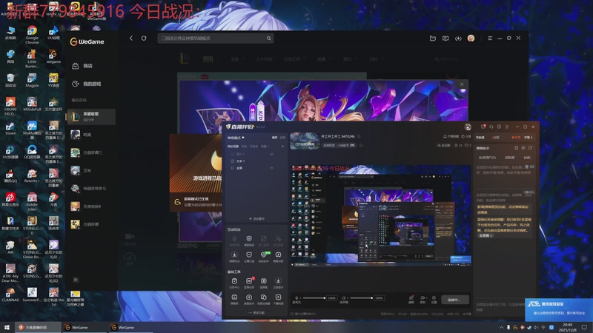Click 开播提醒 bell link
Screen dimensions: 593x333
click(451, 136)
